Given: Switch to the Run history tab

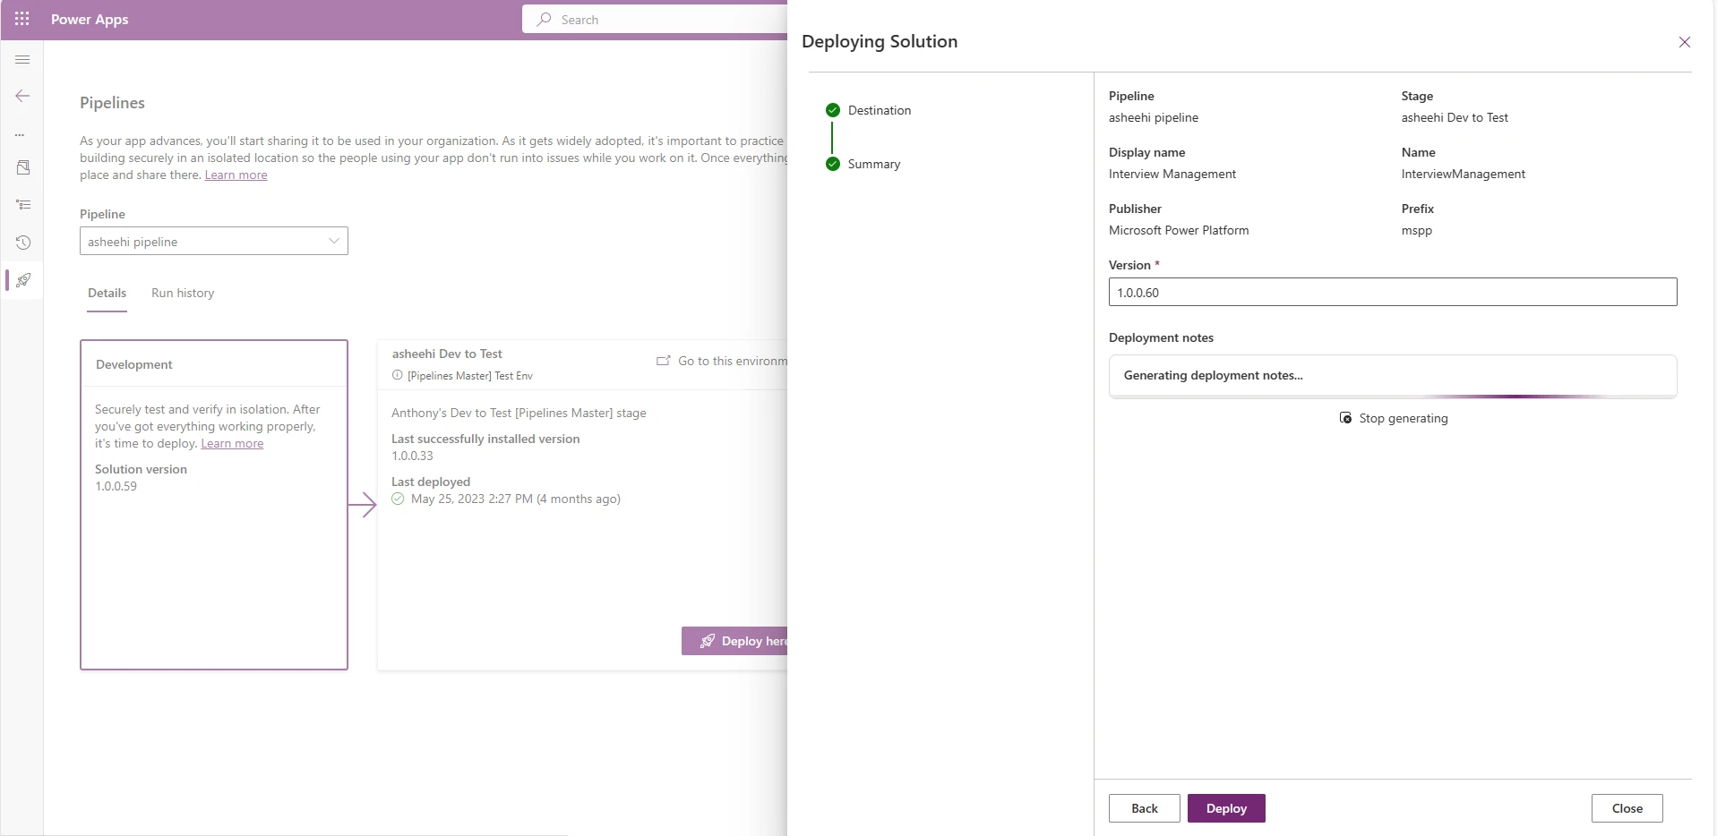Looking at the screenshot, I should click(x=182, y=293).
